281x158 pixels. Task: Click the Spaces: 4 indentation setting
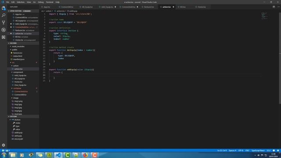pos(232,151)
